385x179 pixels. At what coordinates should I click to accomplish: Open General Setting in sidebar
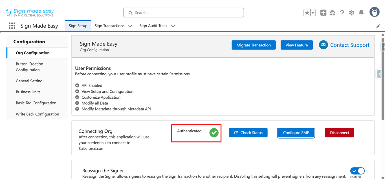(37, 81)
